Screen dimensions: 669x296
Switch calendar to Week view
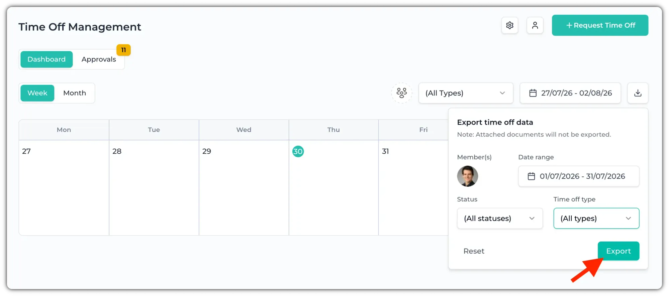pyautogui.click(x=37, y=93)
